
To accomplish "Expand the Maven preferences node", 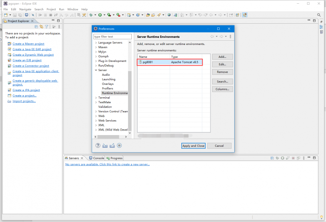I will 96,47.
